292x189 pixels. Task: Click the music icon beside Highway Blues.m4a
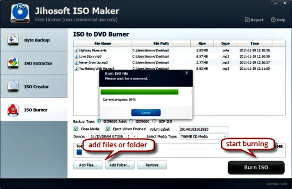[x=76, y=50]
